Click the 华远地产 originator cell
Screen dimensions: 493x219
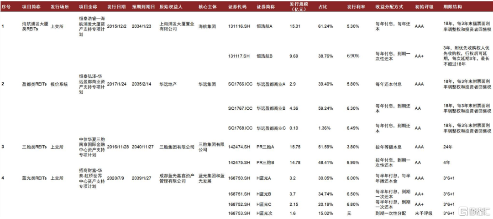point(167,84)
